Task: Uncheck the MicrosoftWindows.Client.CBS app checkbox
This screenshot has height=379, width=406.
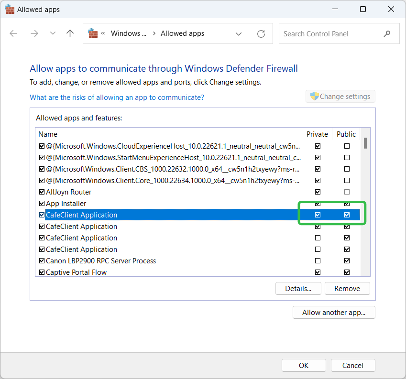Action: [x=42, y=169]
